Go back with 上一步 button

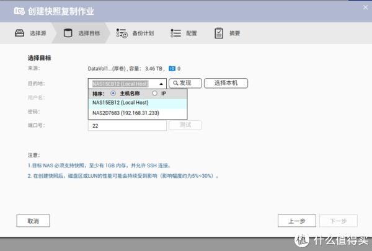[x=297, y=221]
